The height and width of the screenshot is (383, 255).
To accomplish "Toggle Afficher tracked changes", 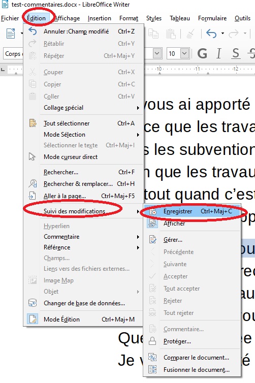I will [x=192, y=224].
